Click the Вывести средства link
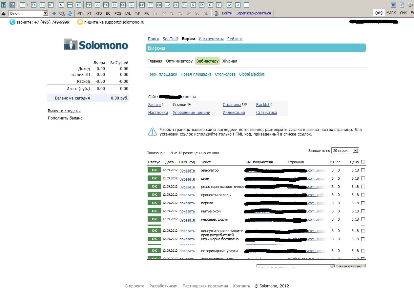Screen dimensions: 414x291 point(65,111)
